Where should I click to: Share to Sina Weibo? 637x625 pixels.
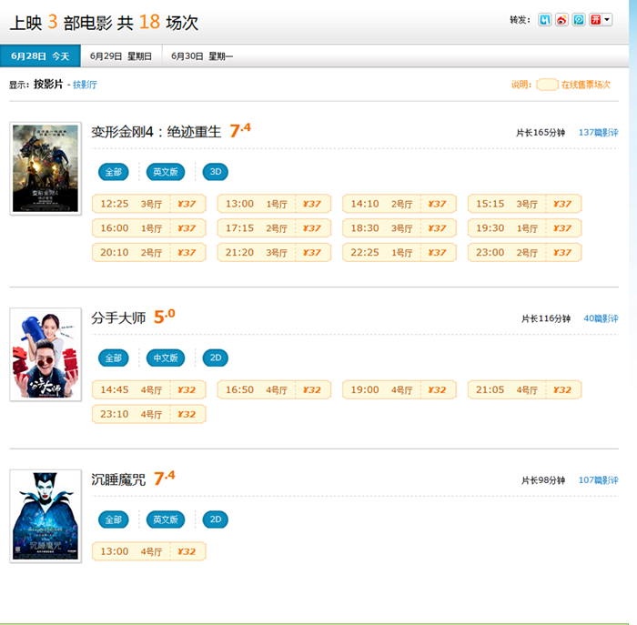coord(561,19)
